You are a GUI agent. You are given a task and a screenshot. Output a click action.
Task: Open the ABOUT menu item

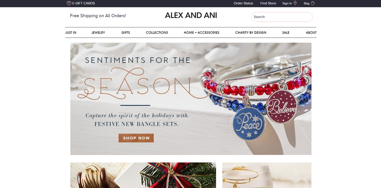(x=311, y=32)
